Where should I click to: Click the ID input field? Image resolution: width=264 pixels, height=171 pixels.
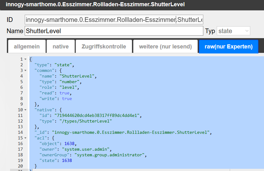pyautogui.click(x=114, y=20)
